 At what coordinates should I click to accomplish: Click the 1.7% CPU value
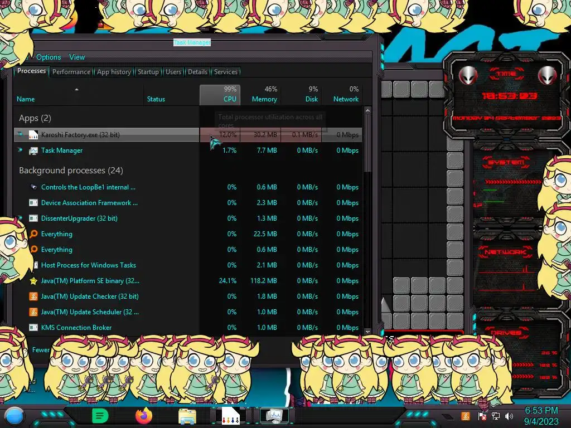[x=229, y=150]
